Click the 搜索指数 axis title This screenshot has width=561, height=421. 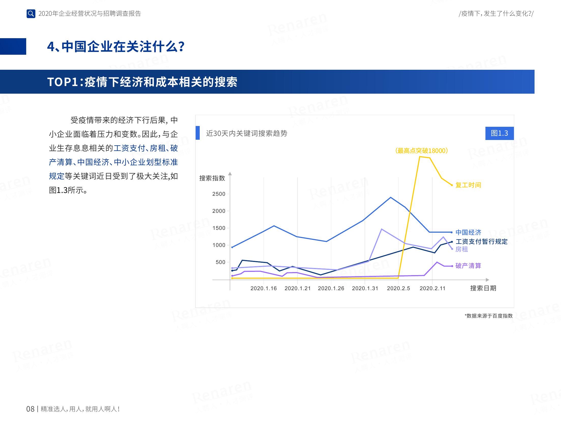click(x=212, y=178)
